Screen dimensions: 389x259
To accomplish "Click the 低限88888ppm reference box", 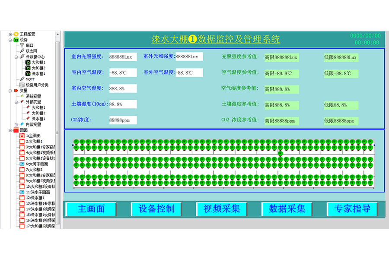I will (x=341, y=121).
